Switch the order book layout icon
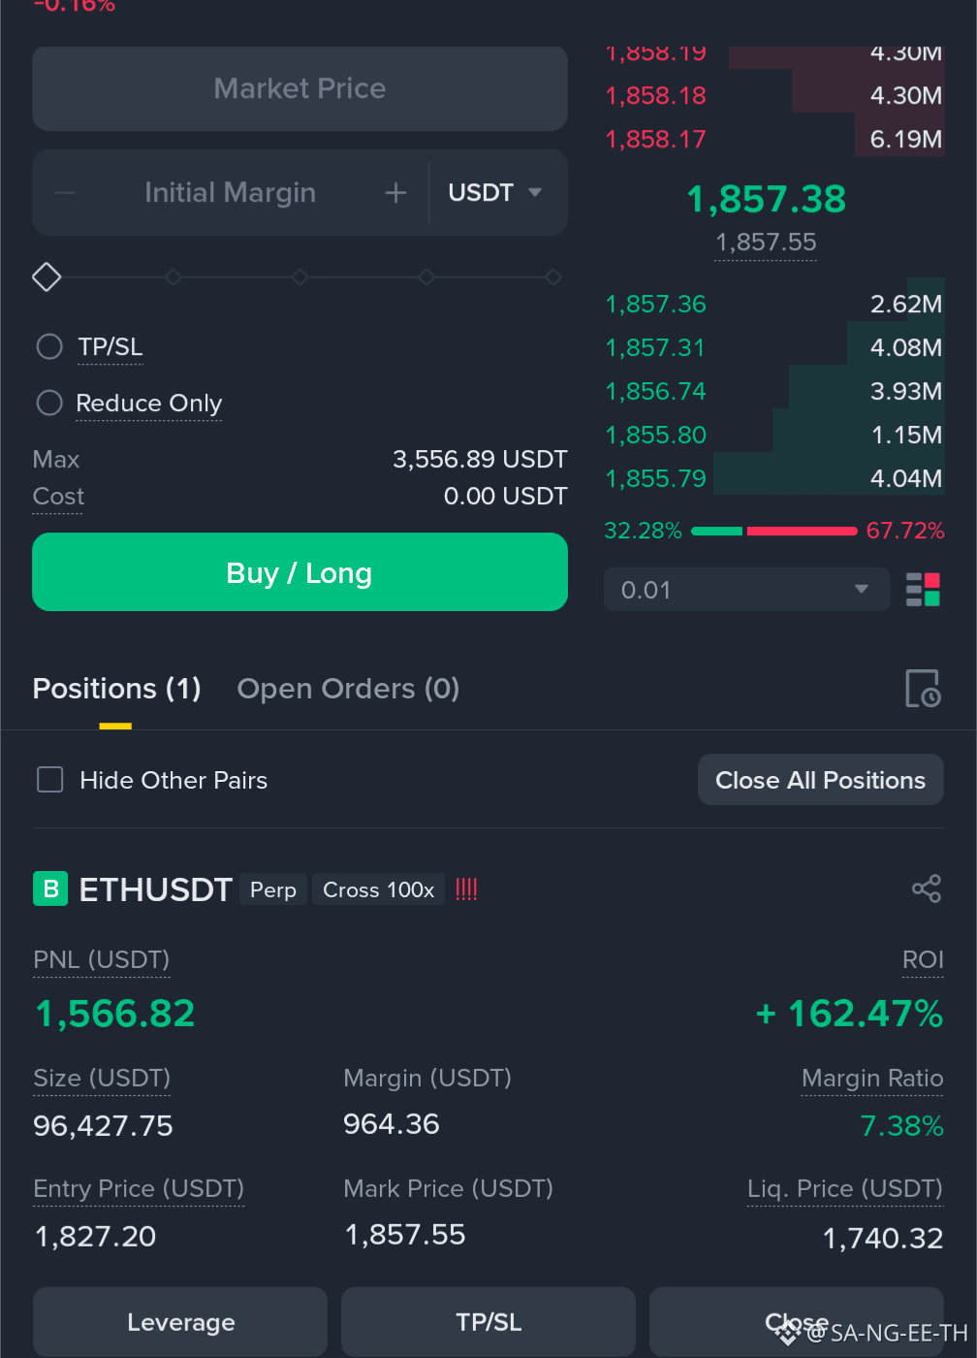 coord(923,590)
